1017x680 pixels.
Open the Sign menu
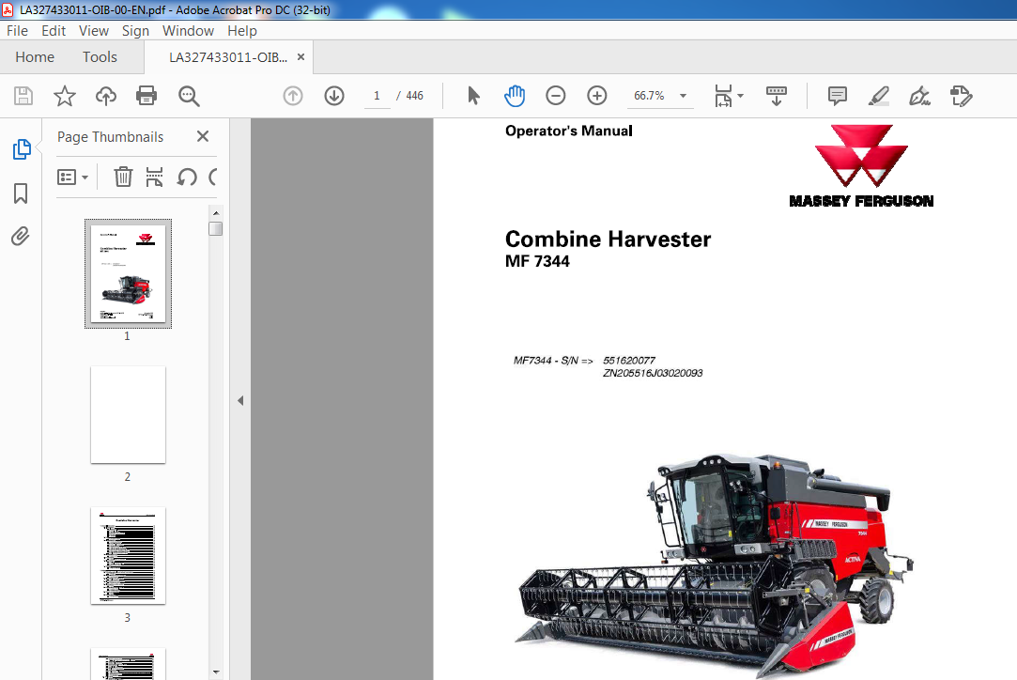point(135,30)
